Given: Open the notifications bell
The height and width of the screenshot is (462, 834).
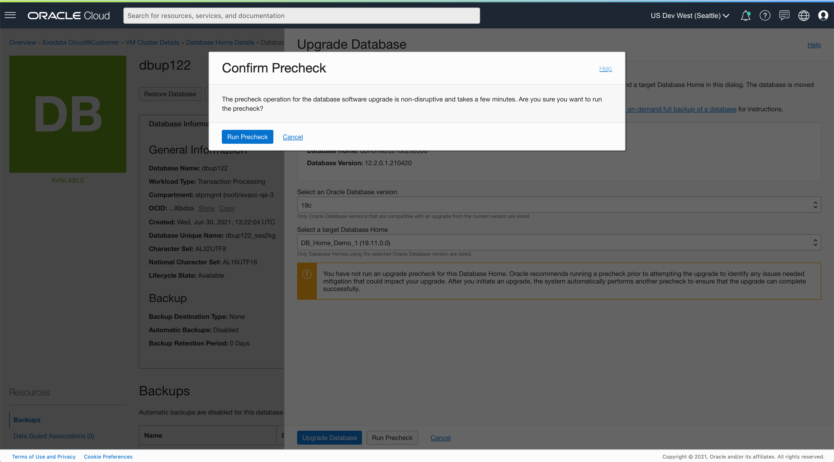Looking at the screenshot, I should (x=745, y=16).
